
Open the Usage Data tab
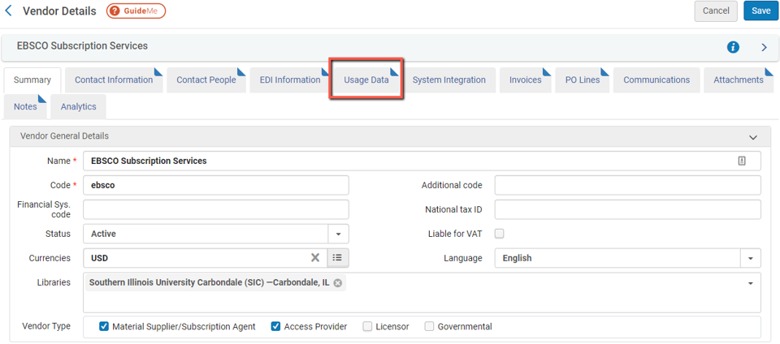[x=366, y=80]
